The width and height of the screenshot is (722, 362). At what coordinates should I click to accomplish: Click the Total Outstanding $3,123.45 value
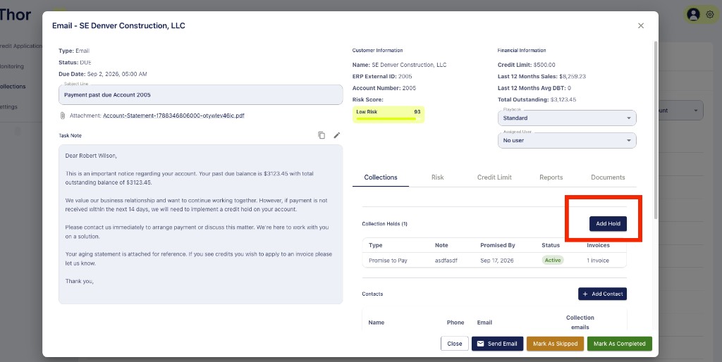pyautogui.click(x=563, y=99)
